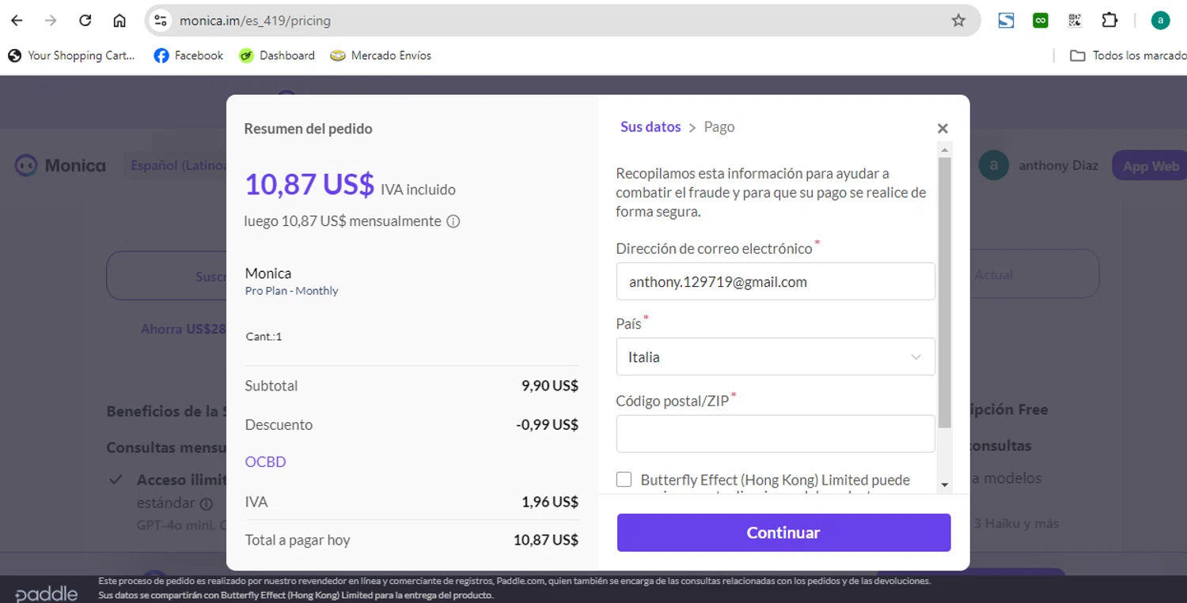The height and width of the screenshot is (603, 1187).
Task: Click the Resumen del pedido heading
Action: pyautogui.click(x=308, y=128)
